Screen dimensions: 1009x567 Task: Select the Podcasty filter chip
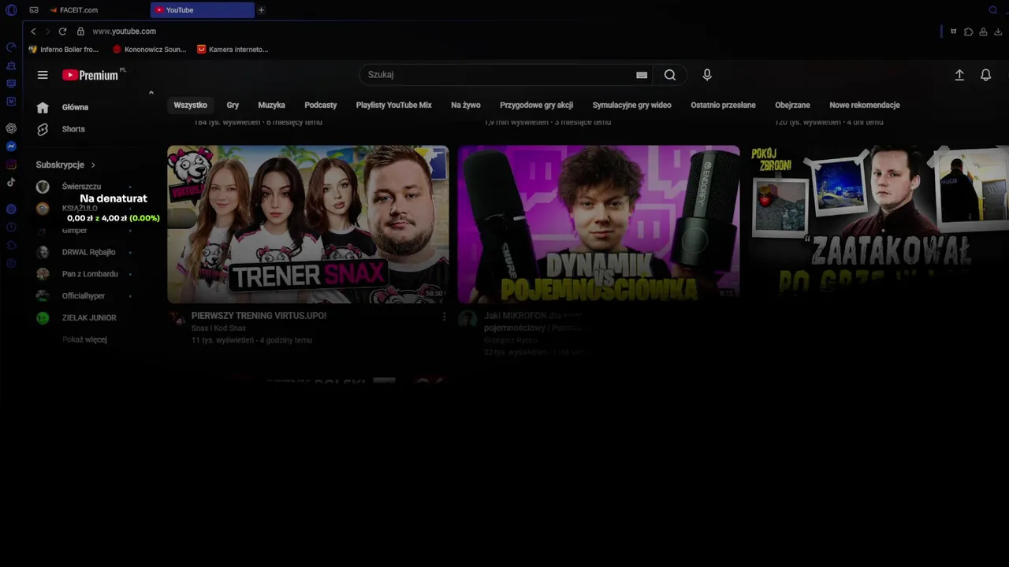[x=321, y=105]
